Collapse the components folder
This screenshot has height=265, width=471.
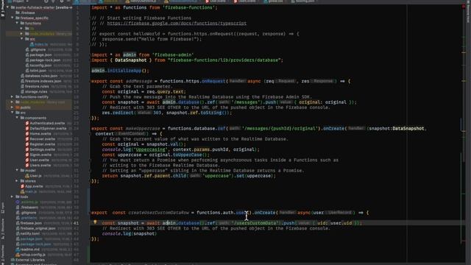17,118
